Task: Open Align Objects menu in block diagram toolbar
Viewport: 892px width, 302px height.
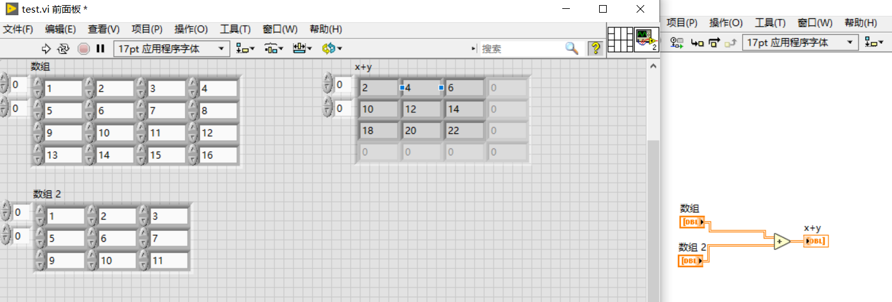Action: coord(875,43)
